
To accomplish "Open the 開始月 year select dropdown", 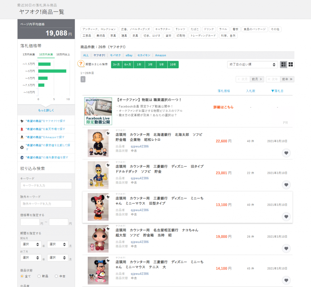I will click(x=31, y=244).
